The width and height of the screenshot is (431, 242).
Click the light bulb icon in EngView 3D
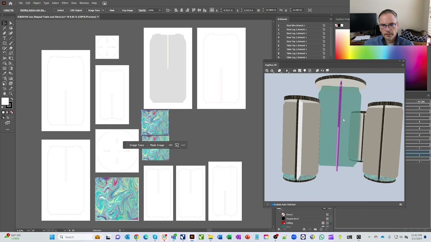305,71
